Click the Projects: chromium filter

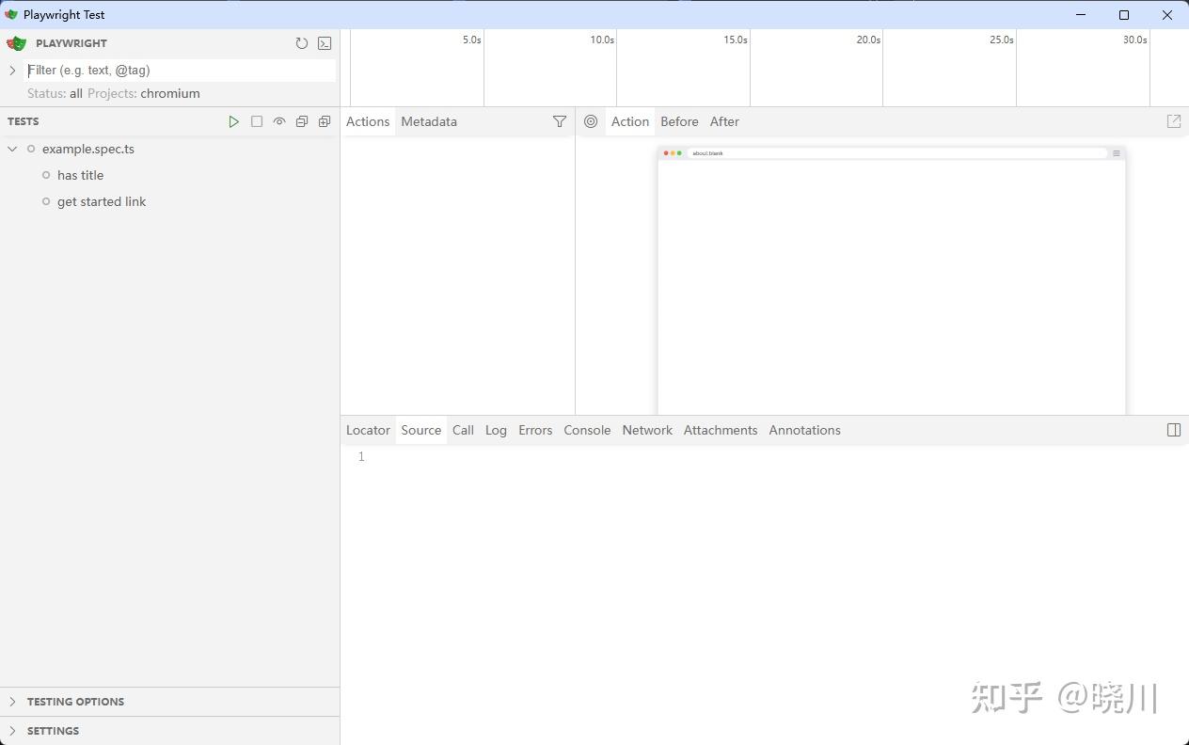coord(144,93)
